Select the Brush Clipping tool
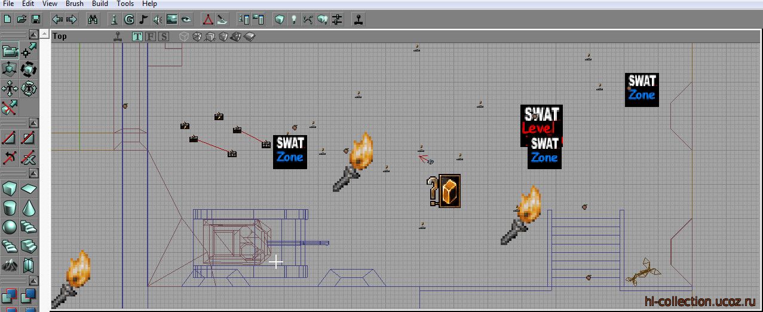 tap(10, 108)
